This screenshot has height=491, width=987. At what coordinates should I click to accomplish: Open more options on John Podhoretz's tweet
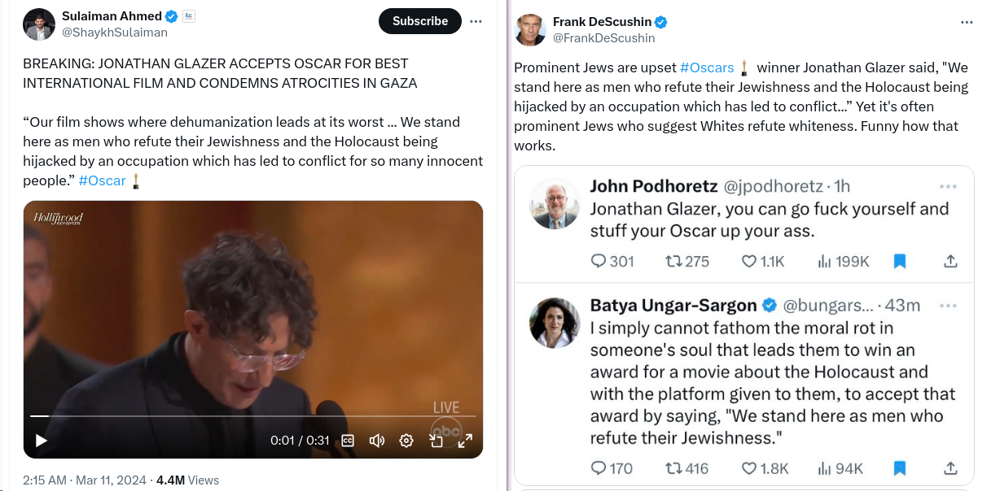(948, 186)
